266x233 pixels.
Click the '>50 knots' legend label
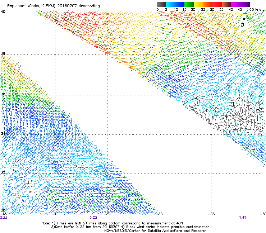pyautogui.click(x=256, y=9)
